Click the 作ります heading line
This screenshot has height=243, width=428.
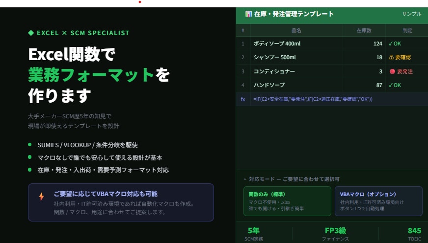click(59, 96)
